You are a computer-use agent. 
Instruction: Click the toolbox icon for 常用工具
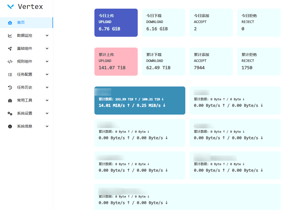[x=10, y=101]
